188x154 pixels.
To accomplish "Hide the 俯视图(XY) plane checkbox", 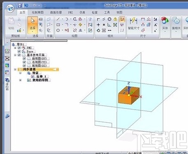I will 24,59.
